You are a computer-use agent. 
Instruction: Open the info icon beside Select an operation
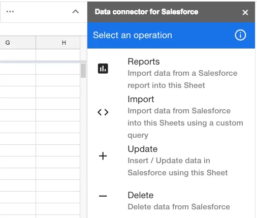click(240, 35)
